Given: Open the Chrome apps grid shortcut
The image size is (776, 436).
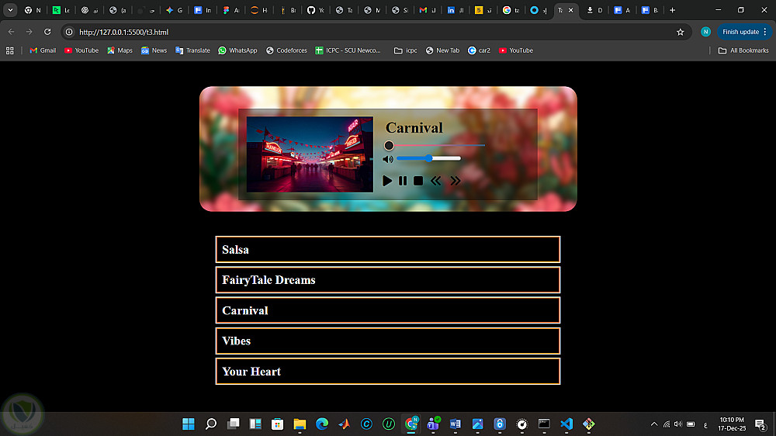Looking at the screenshot, I should tap(10, 50).
